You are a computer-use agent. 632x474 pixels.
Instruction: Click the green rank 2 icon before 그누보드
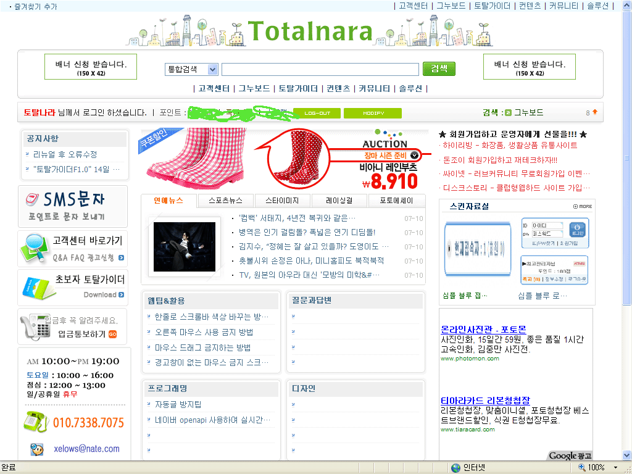(508, 112)
